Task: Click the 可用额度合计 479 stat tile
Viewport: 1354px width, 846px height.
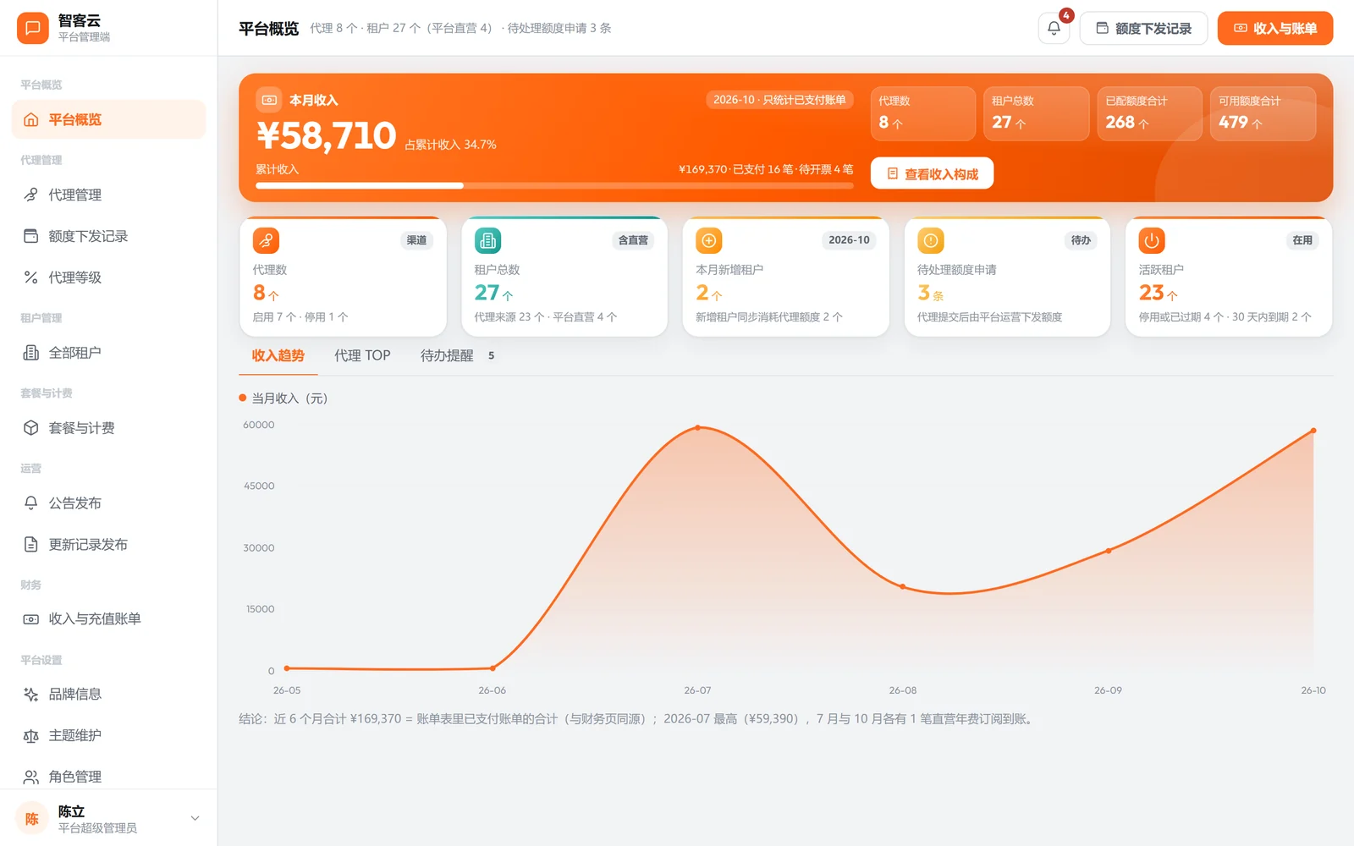Action: 1263,113
